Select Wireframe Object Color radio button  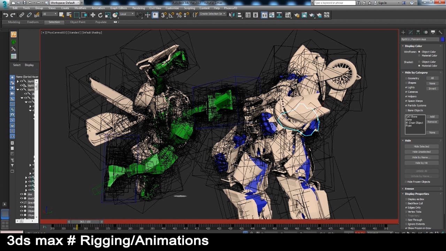coord(419,52)
